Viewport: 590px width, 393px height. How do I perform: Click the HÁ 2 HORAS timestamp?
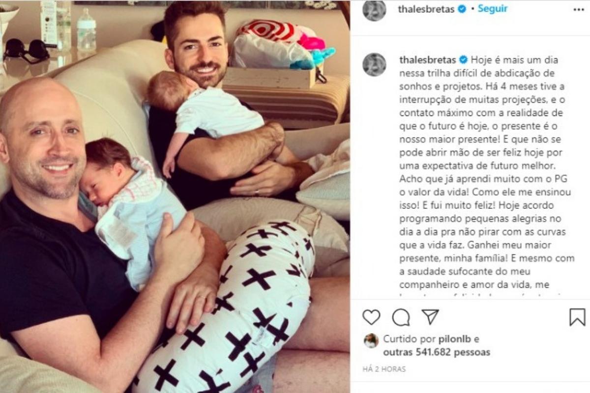coord(384,369)
